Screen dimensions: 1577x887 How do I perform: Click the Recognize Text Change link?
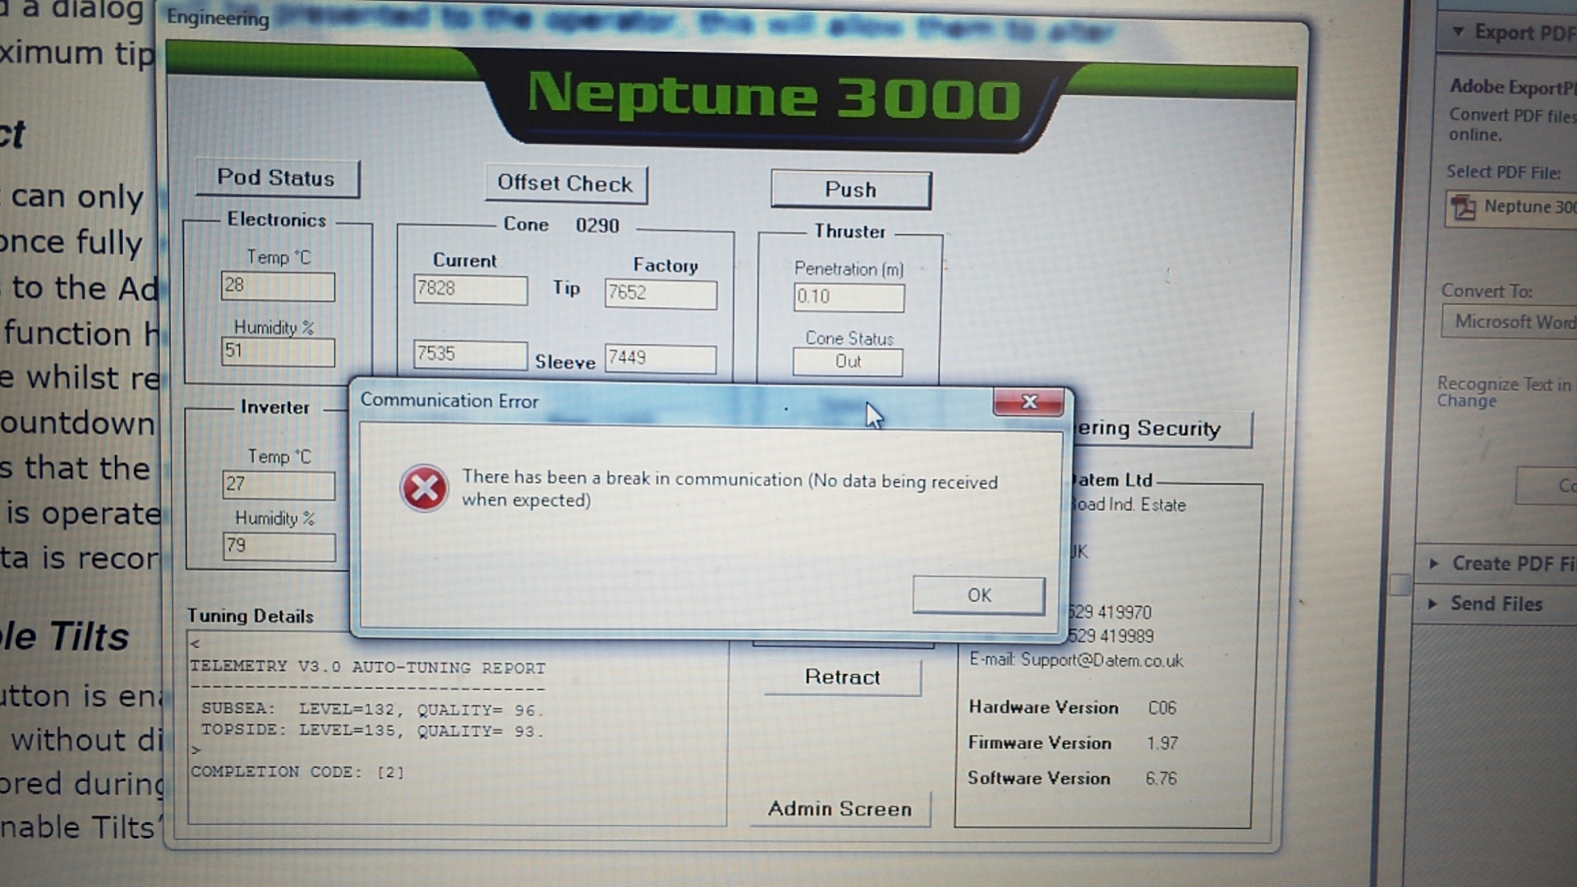pyautogui.click(x=1467, y=401)
